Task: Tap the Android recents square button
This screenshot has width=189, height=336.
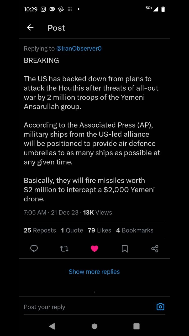Action: [x=136, y=326]
